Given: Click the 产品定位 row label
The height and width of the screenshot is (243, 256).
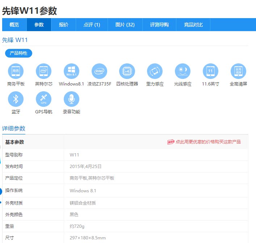Looking at the screenshot, I should 14,178.
